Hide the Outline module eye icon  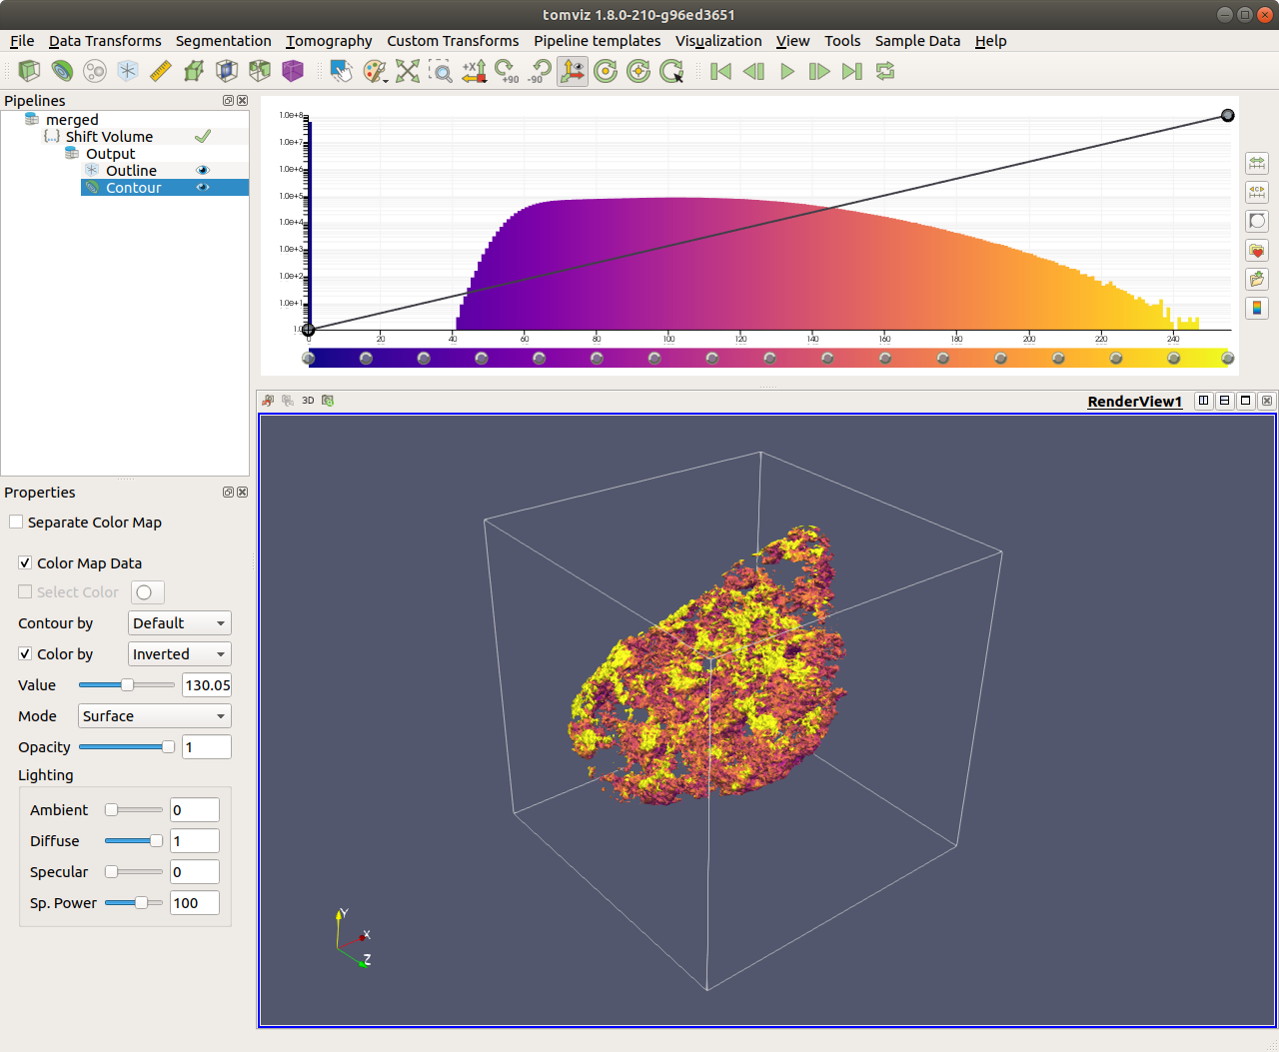coord(203,171)
